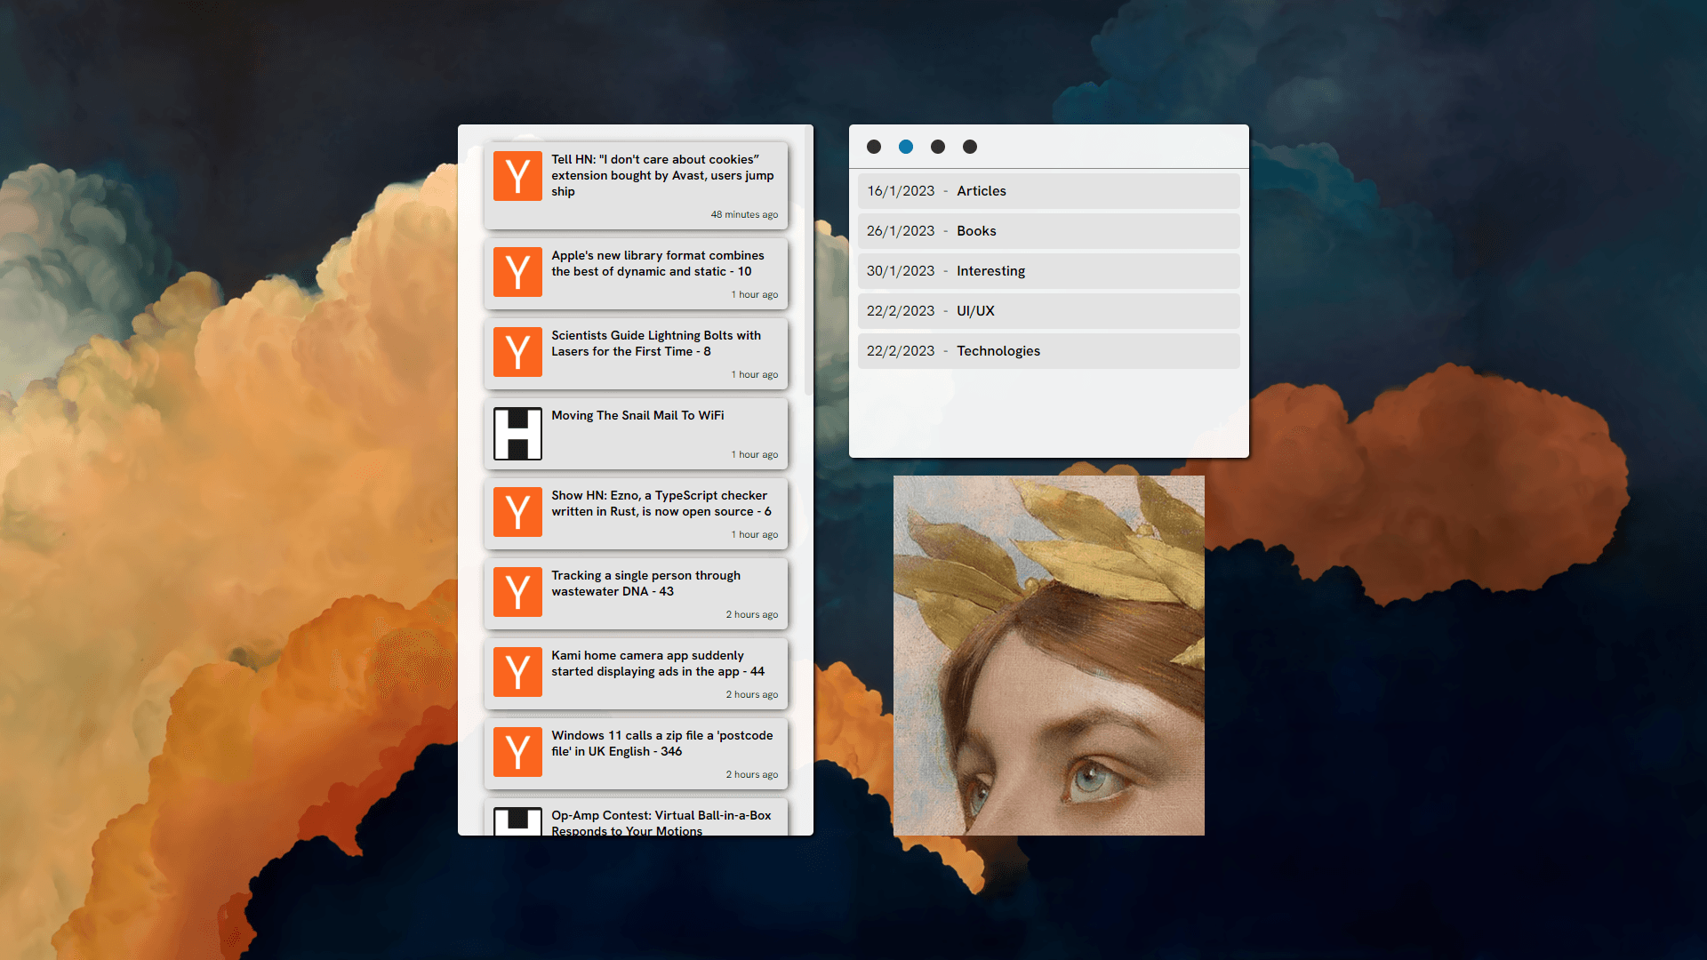Click the Y icon on Show HN Ezno article
This screenshot has width=1707, height=960.
[x=517, y=511]
